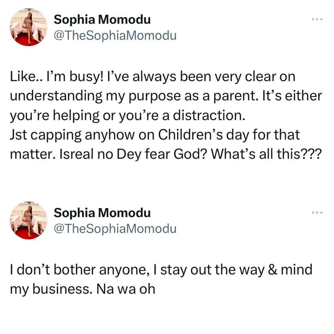Click the @TheSophiaMomodu handle on the second tweet
The width and height of the screenshot is (334, 334).
[115, 229]
